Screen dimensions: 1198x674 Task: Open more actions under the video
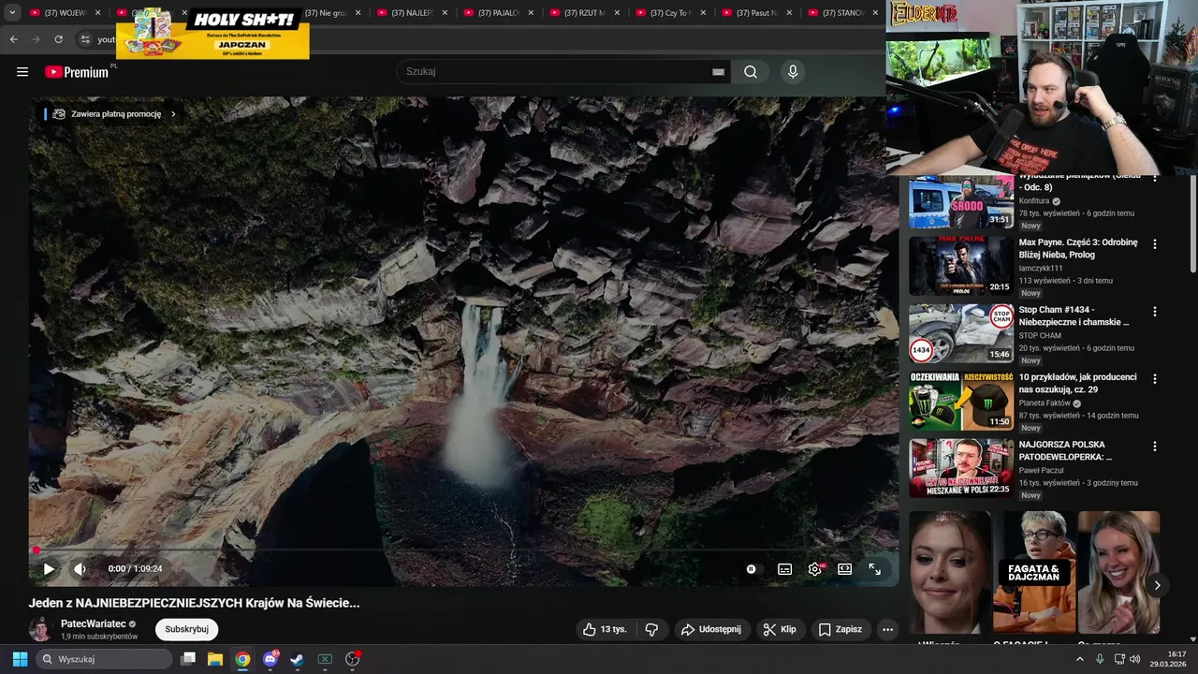(887, 629)
